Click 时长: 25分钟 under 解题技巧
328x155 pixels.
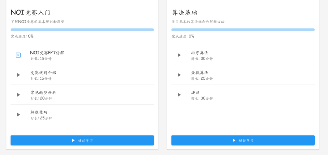coord(41,118)
